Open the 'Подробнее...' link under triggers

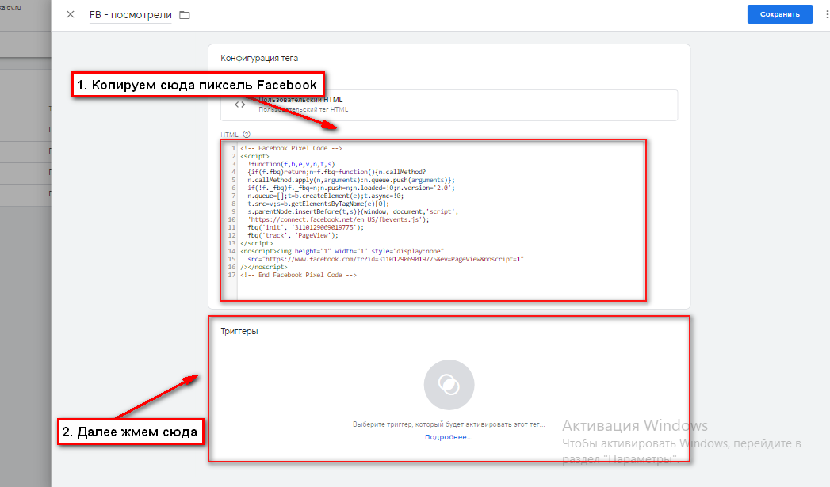tap(448, 437)
